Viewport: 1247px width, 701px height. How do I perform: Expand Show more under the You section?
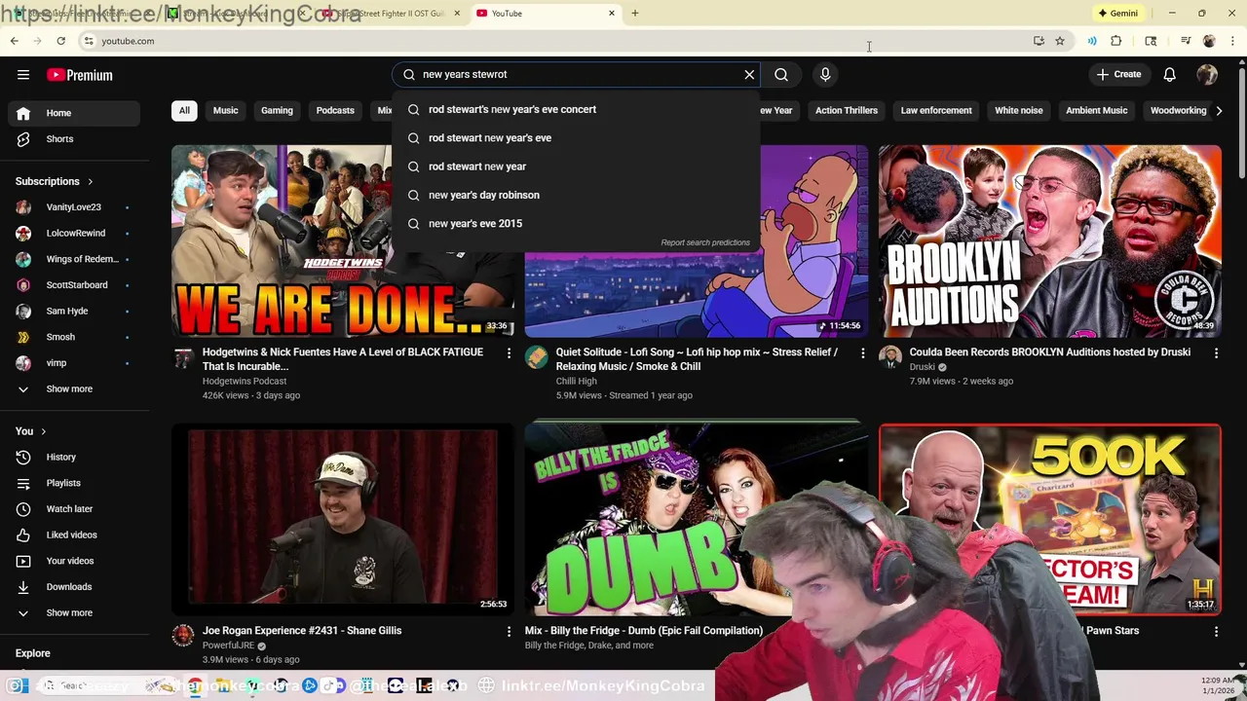pos(74,612)
